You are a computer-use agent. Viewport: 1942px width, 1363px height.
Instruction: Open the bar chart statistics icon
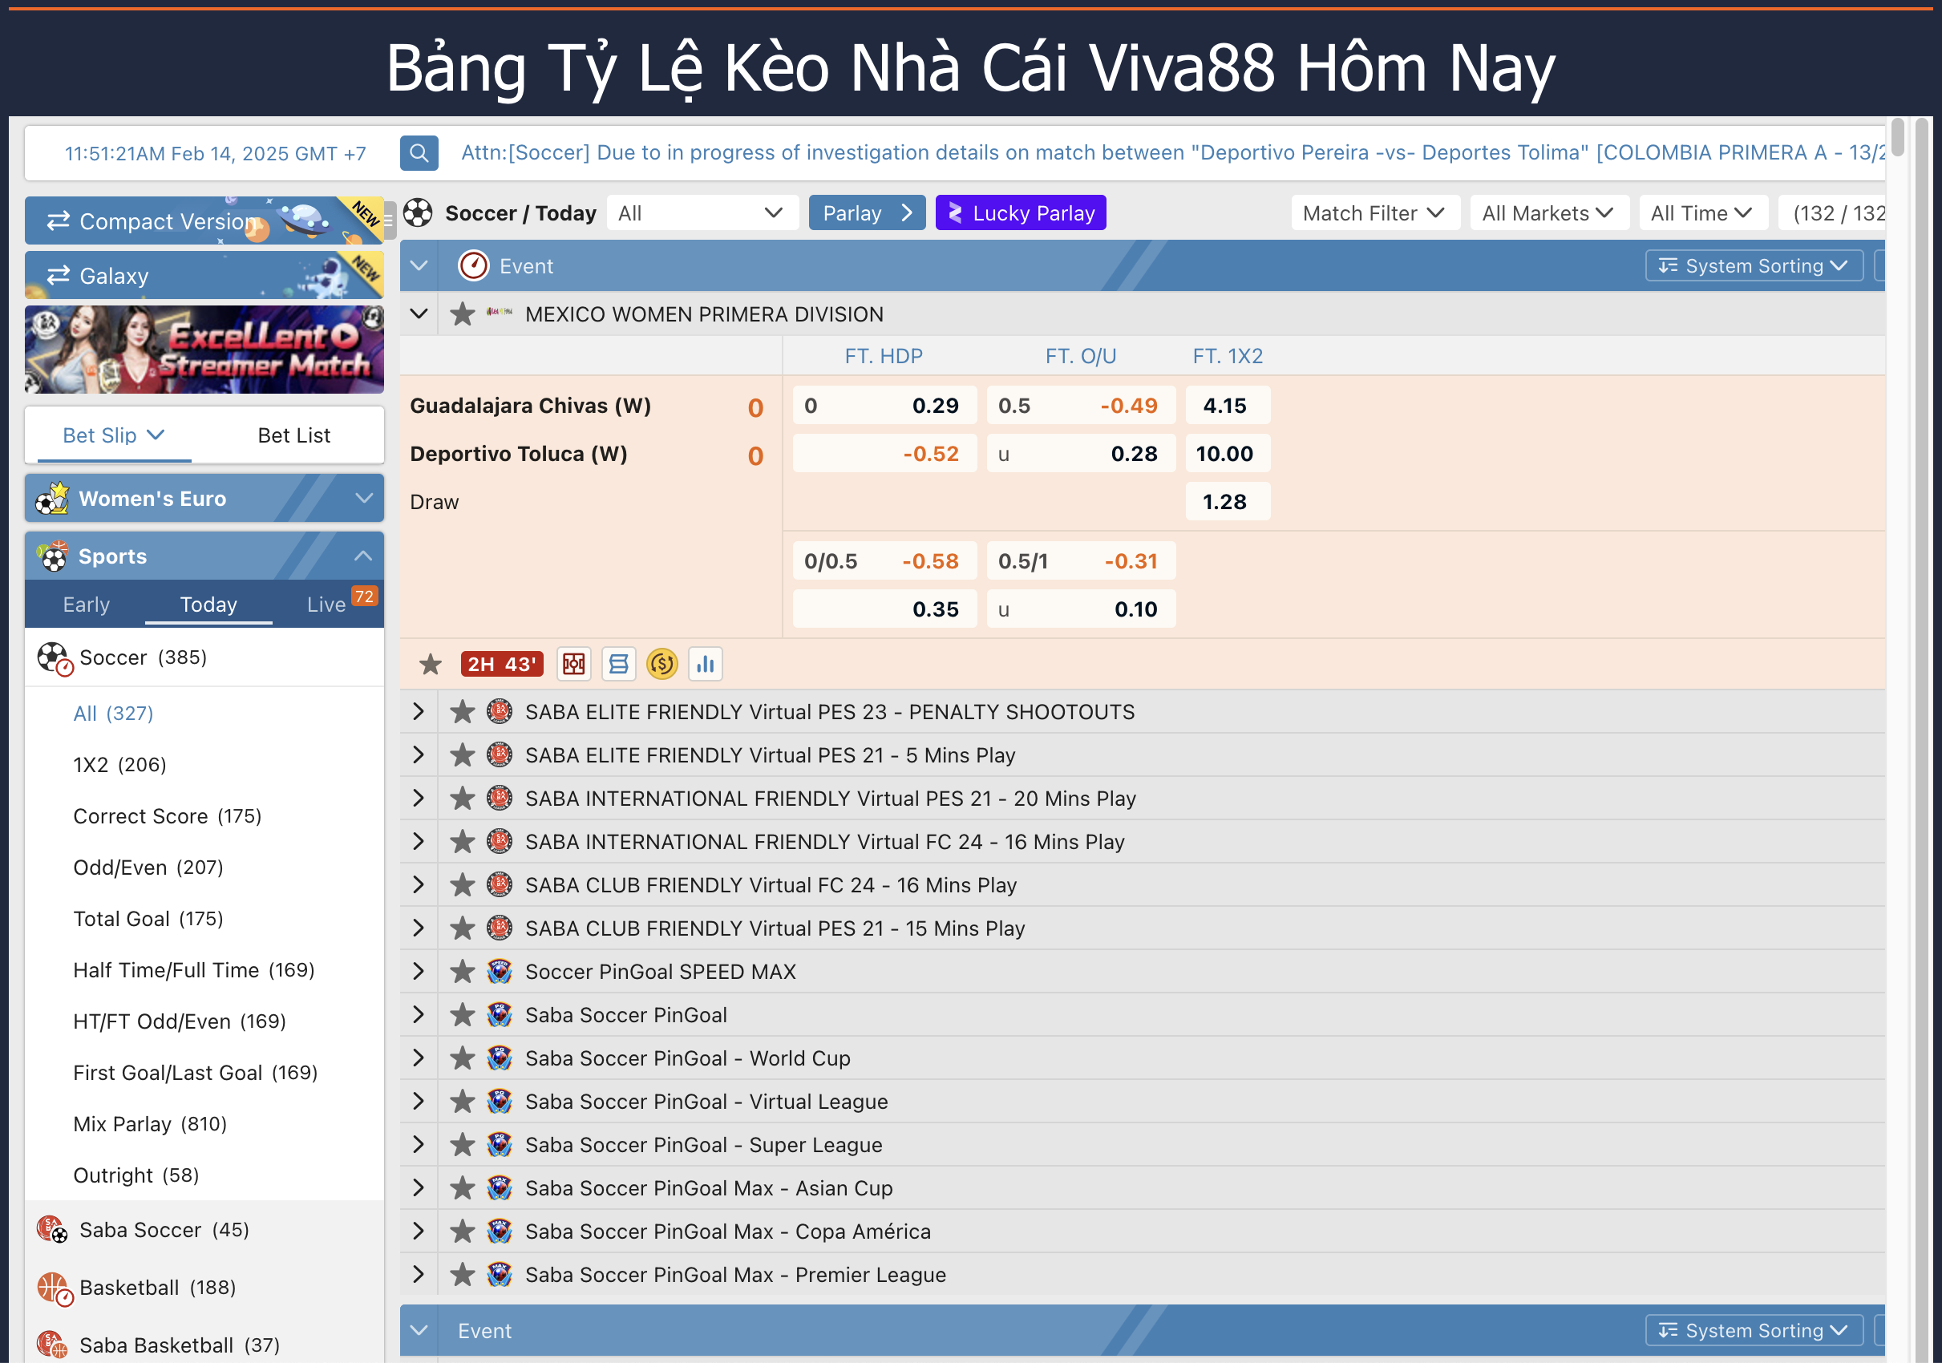coord(706,664)
